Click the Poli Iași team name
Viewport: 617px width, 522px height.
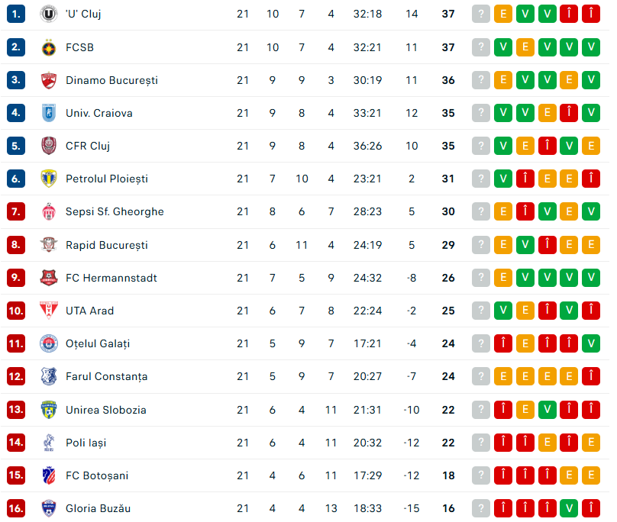click(86, 443)
